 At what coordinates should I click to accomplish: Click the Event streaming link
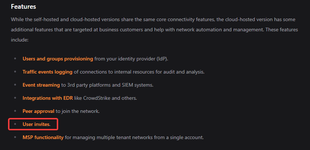[x=41, y=85]
